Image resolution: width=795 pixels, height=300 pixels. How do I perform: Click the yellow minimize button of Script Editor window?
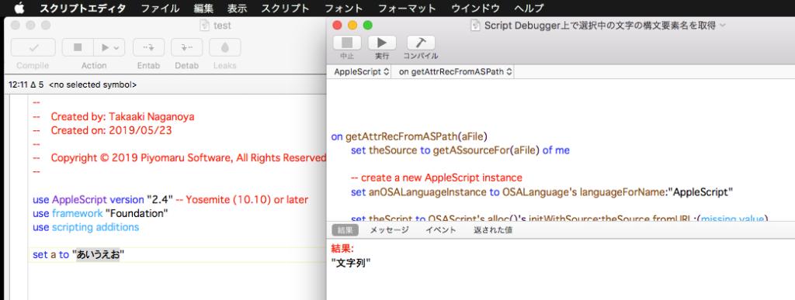(x=352, y=26)
